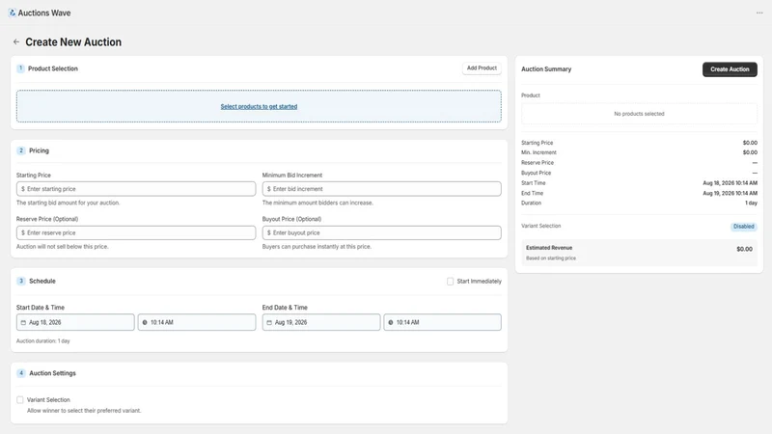Click the Add Product button

482,68
